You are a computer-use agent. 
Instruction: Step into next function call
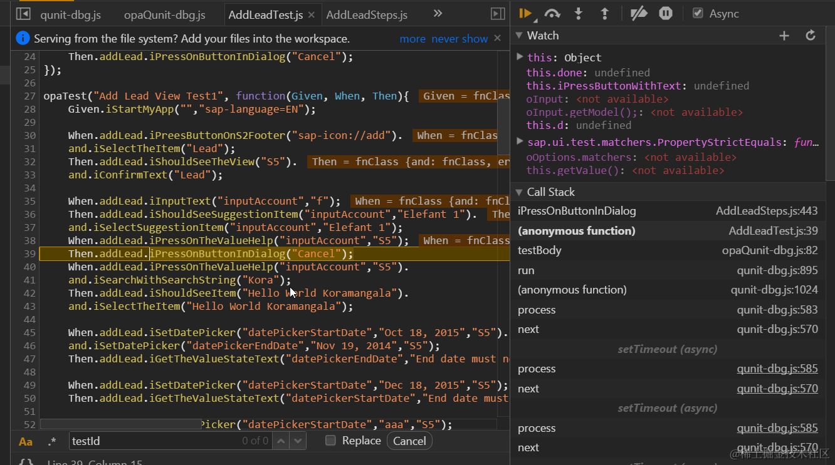579,13
